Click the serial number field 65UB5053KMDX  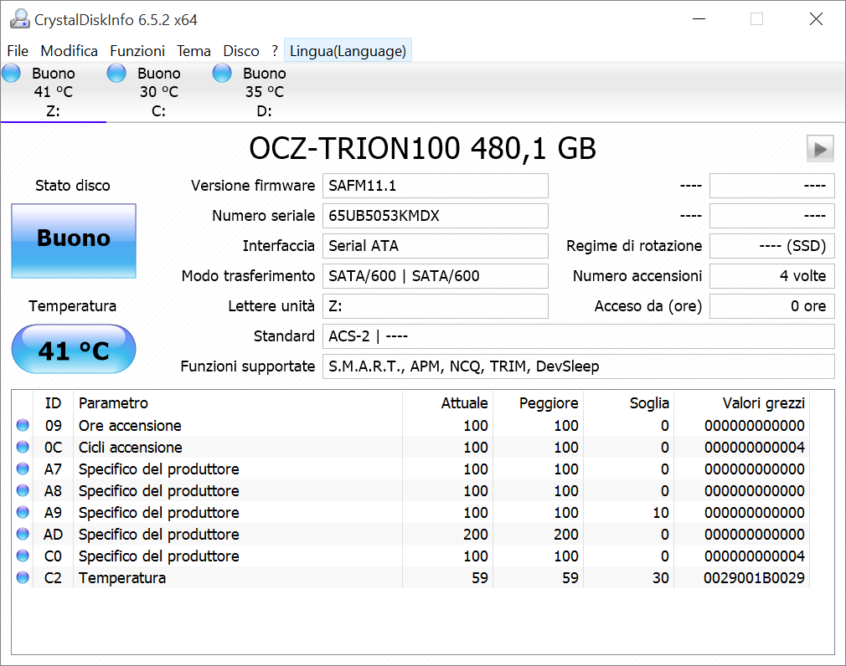[x=436, y=216]
